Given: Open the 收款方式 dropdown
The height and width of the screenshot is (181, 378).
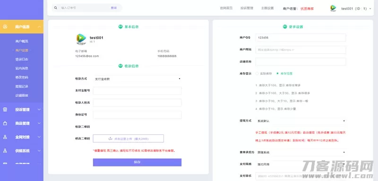Looking at the screenshot, I should pyautogui.click(x=137, y=79).
